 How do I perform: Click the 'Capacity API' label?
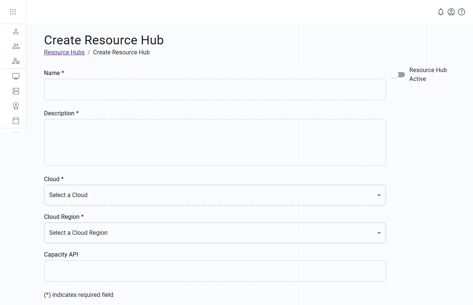61,254
